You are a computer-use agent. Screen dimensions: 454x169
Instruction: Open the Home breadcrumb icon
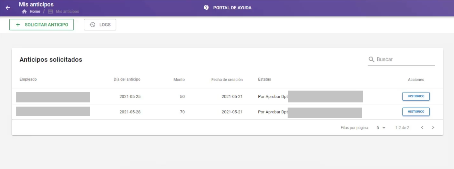pyautogui.click(x=24, y=12)
